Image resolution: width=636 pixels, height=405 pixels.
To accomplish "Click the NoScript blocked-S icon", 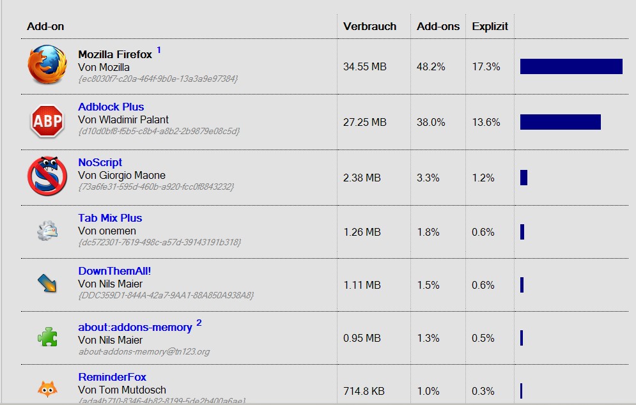I will [47, 176].
